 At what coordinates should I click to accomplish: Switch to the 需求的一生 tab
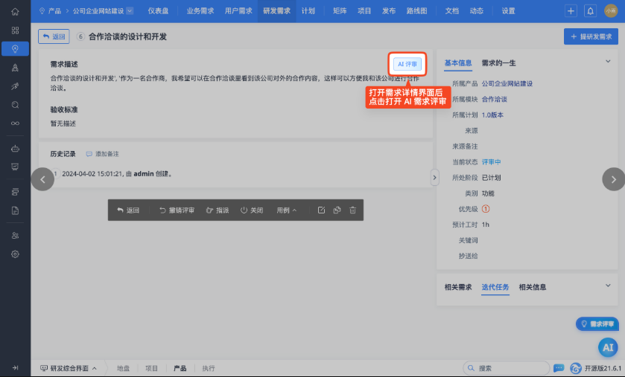(498, 62)
